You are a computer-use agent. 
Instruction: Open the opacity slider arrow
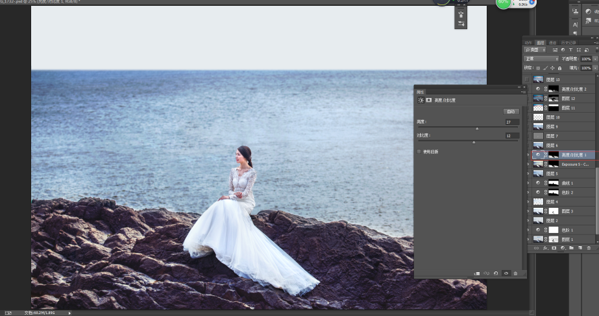(x=595, y=59)
